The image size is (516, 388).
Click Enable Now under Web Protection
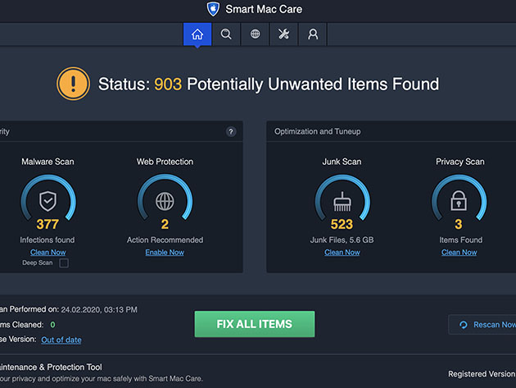[x=165, y=253]
